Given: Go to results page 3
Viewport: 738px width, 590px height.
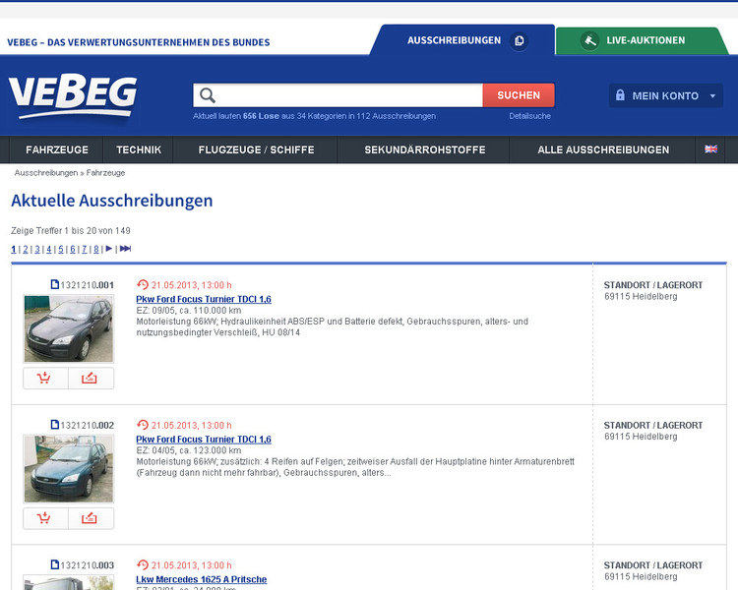Looking at the screenshot, I should [x=37, y=250].
